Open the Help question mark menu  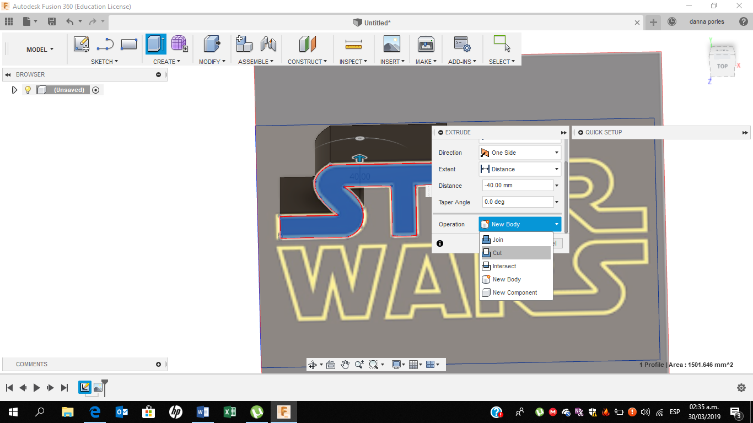tap(744, 21)
